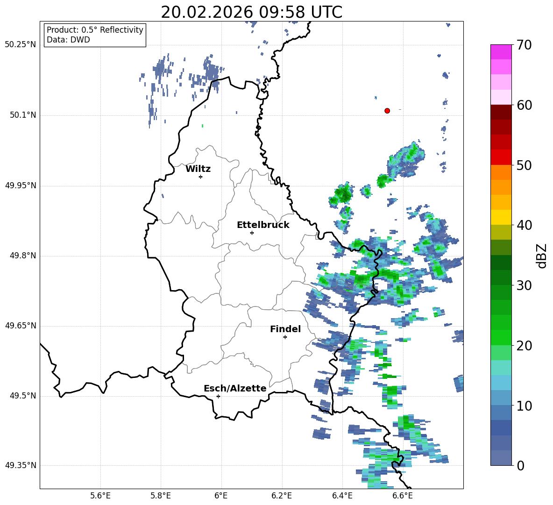The image size is (553, 505).
Task: Click the magenta swatch just below 70 dBZ
Action: 501,52
